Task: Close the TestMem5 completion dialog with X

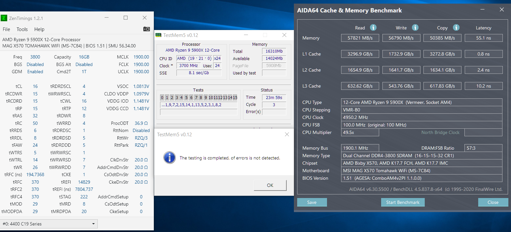Action: pyautogui.click(x=287, y=134)
